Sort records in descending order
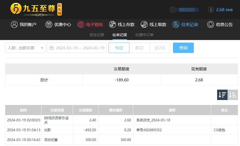The height and width of the screenshot is (146, 240). [222, 95]
